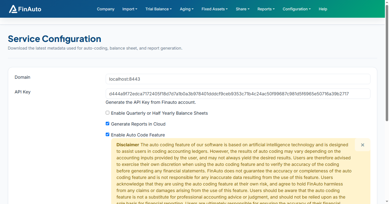
Task: Expand the Fixed Assets menu
Action: click(215, 9)
